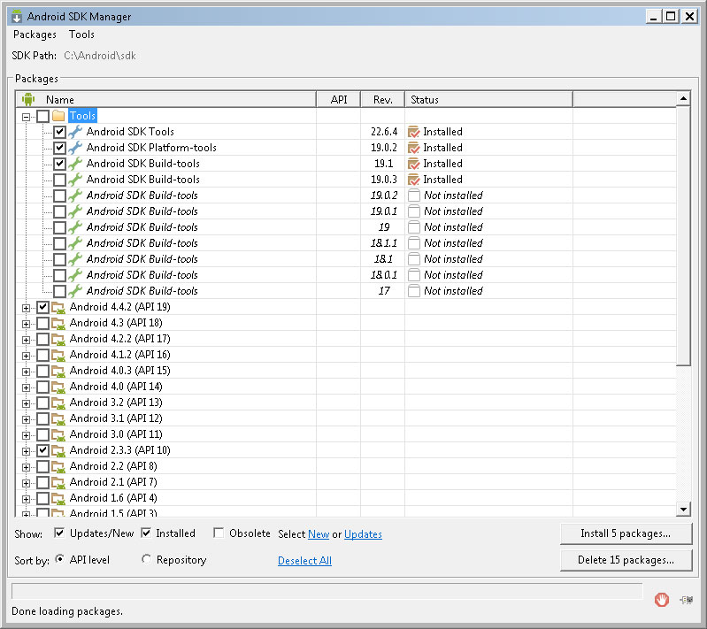
Task: Enable the Obsolete checkbox
Action: click(x=219, y=533)
